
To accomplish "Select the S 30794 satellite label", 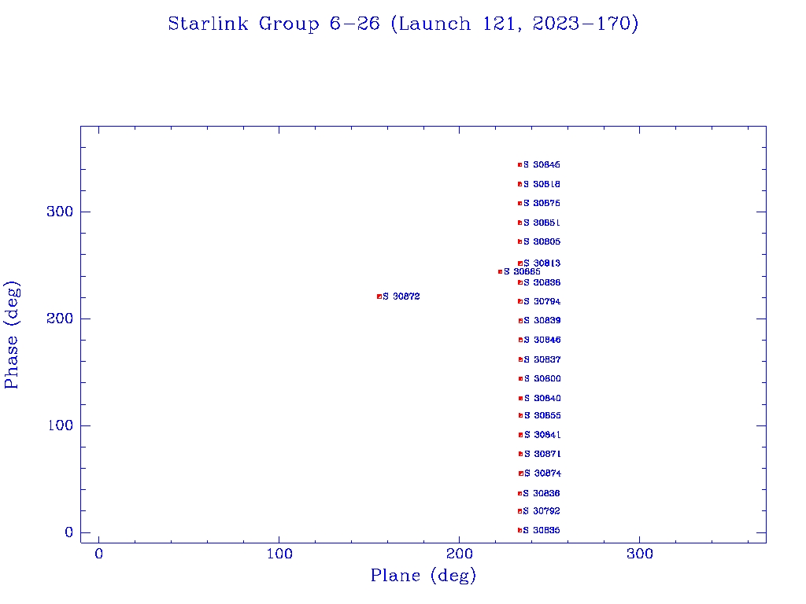I will [542, 301].
